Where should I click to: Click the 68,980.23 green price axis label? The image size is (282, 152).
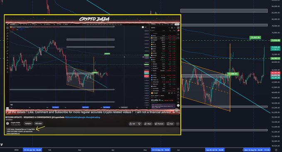(x=275, y=58)
